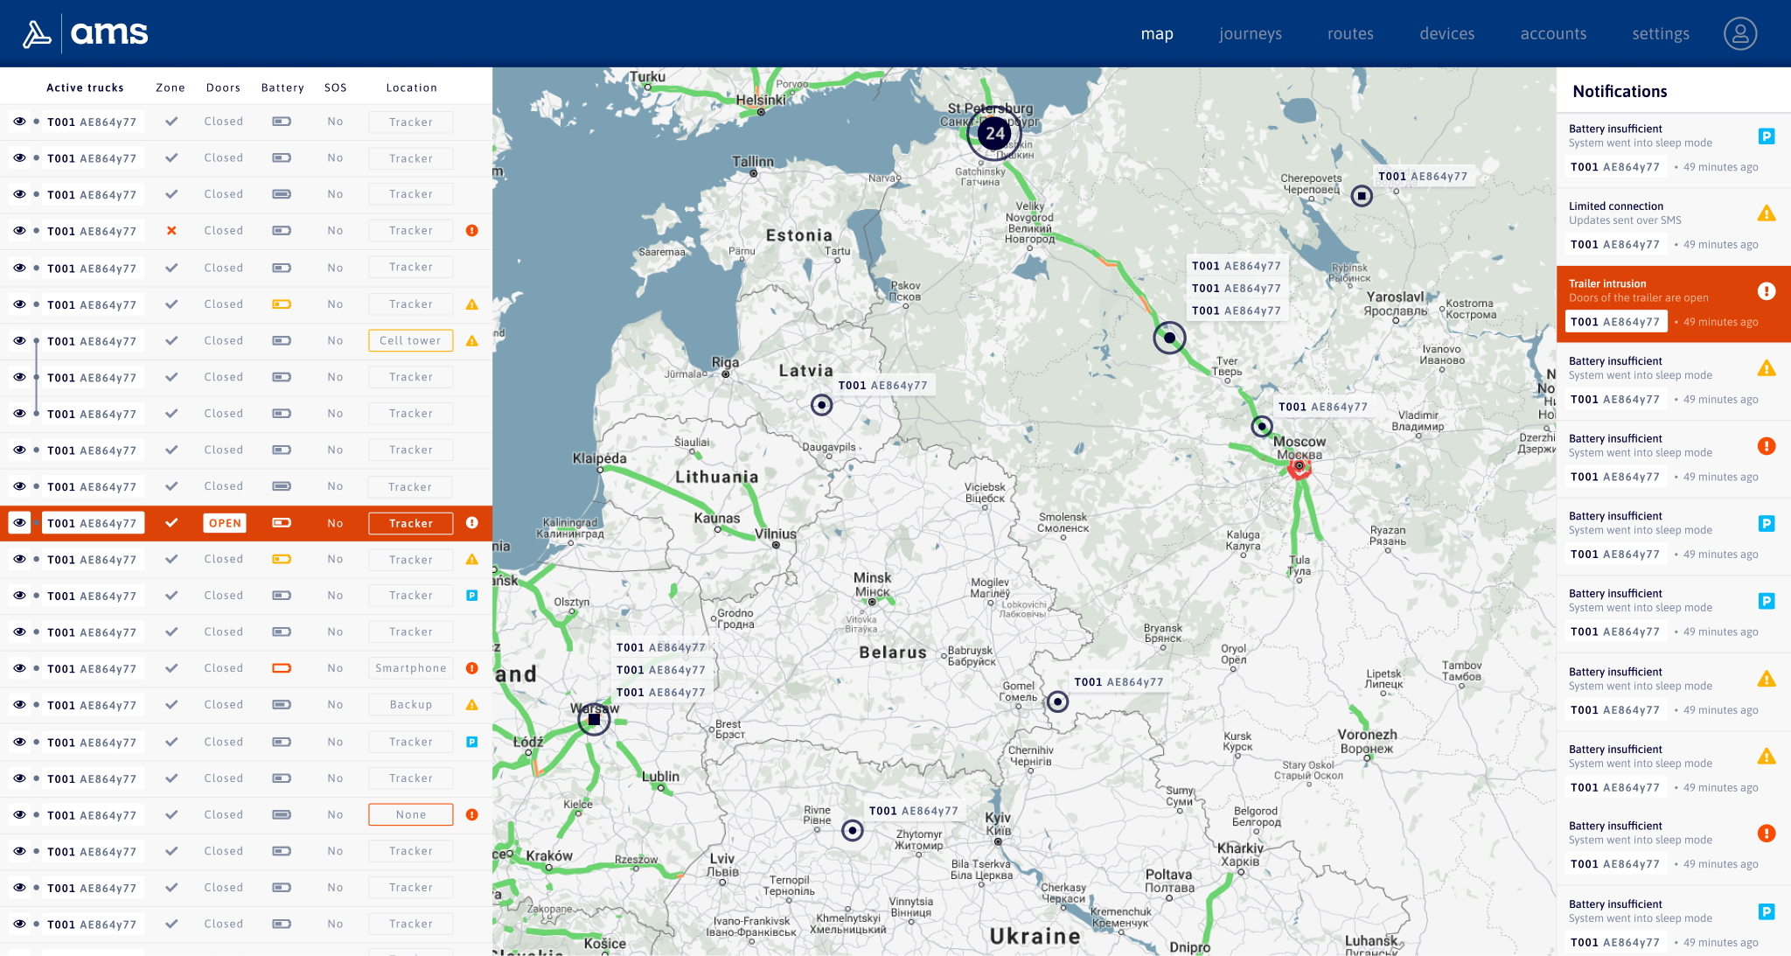Image resolution: width=1791 pixels, height=956 pixels.
Task: Click the Smartphone location button
Action: 411,668
